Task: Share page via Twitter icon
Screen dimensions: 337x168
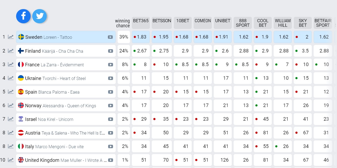Action: (x=39, y=16)
